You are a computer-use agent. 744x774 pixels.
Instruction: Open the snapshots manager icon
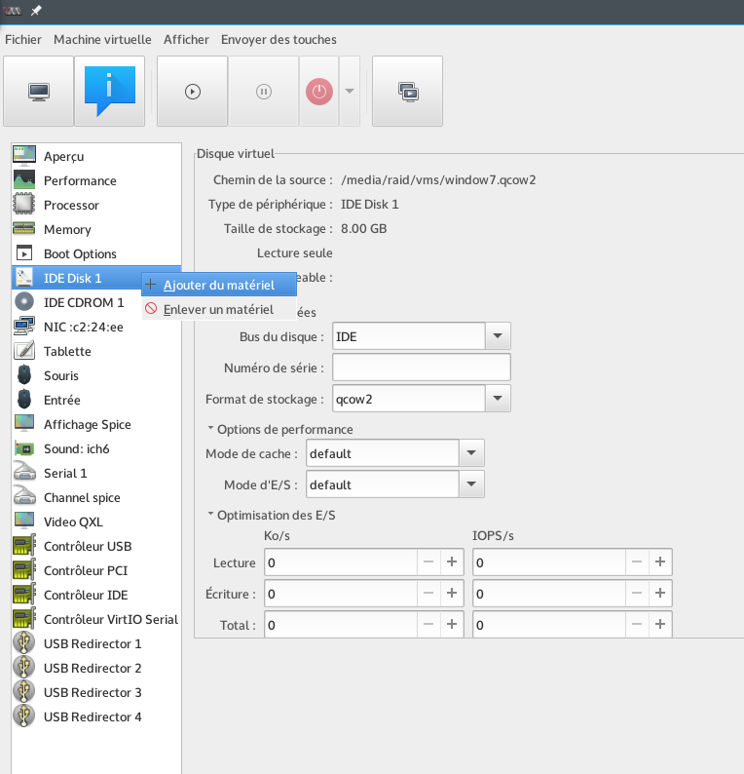408,92
